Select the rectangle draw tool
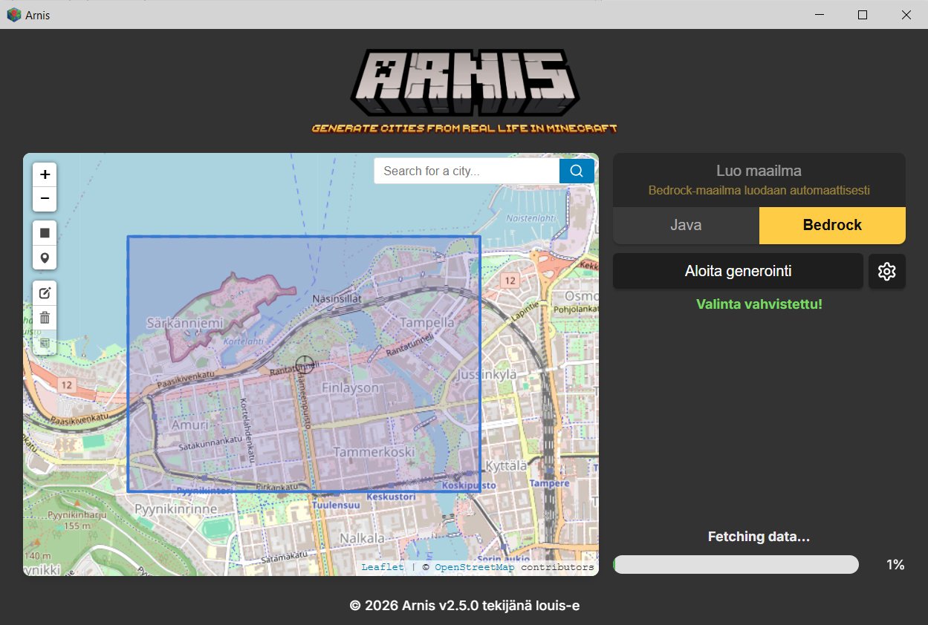The height and width of the screenshot is (625, 928). [x=45, y=233]
